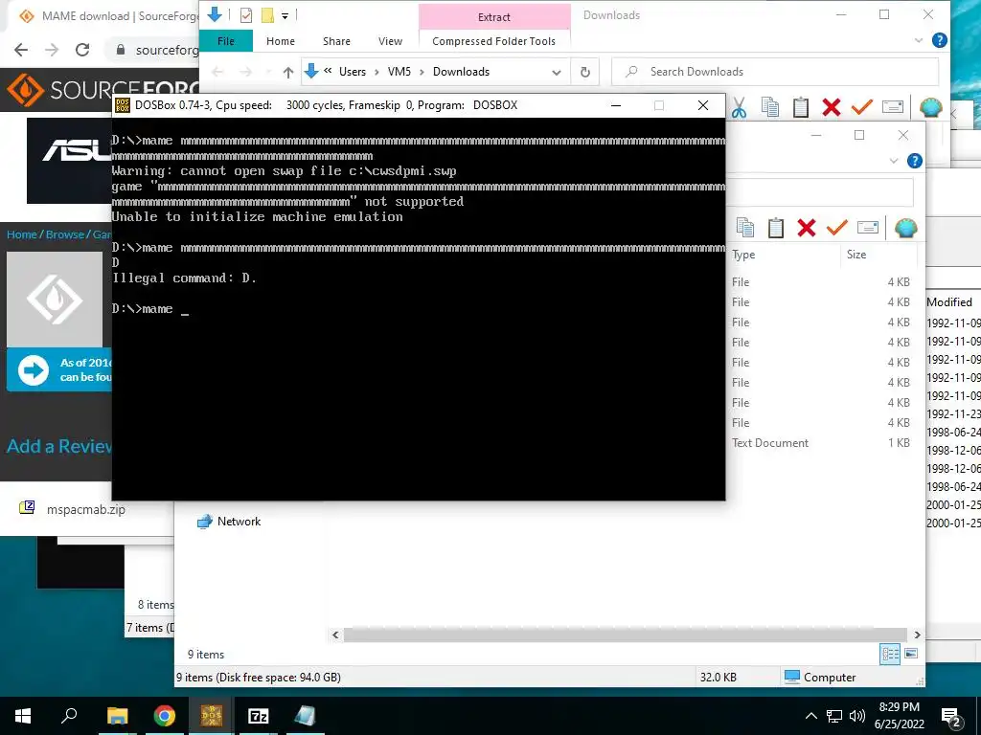Open Help icon in the second Explorer window
The image size is (981, 735).
tap(915, 161)
